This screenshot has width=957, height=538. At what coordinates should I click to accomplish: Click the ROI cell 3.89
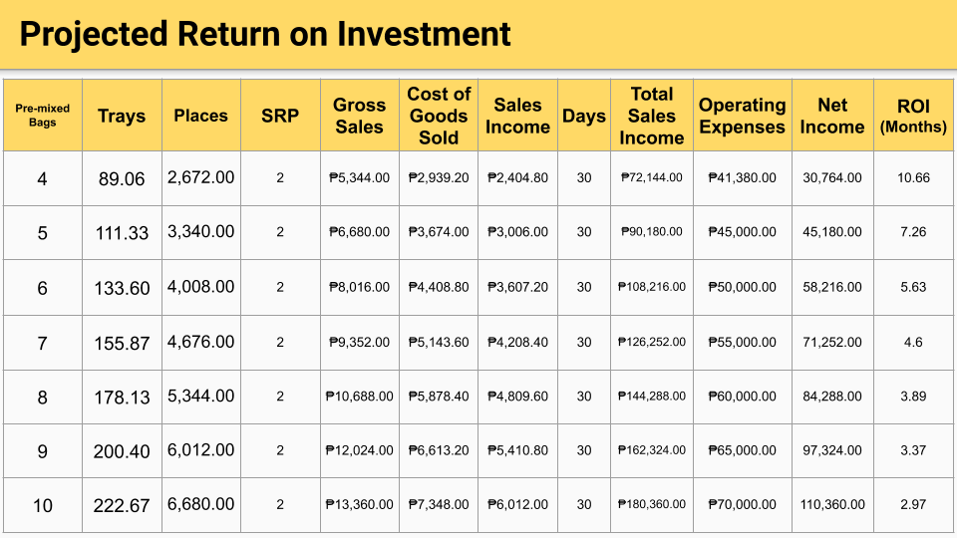[x=913, y=397]
